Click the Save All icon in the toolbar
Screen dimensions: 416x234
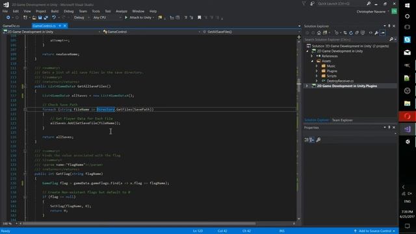click(x=45, y=18)
